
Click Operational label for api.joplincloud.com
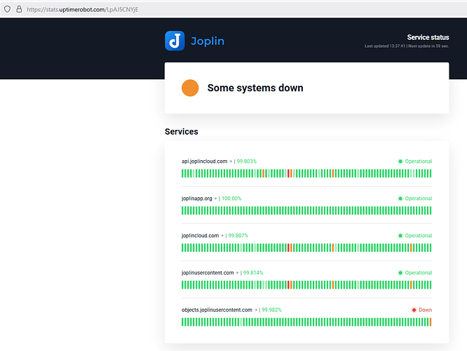coord(419,161)
